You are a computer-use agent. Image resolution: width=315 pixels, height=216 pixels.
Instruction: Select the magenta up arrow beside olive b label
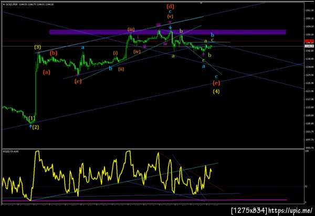pos(203,54)
